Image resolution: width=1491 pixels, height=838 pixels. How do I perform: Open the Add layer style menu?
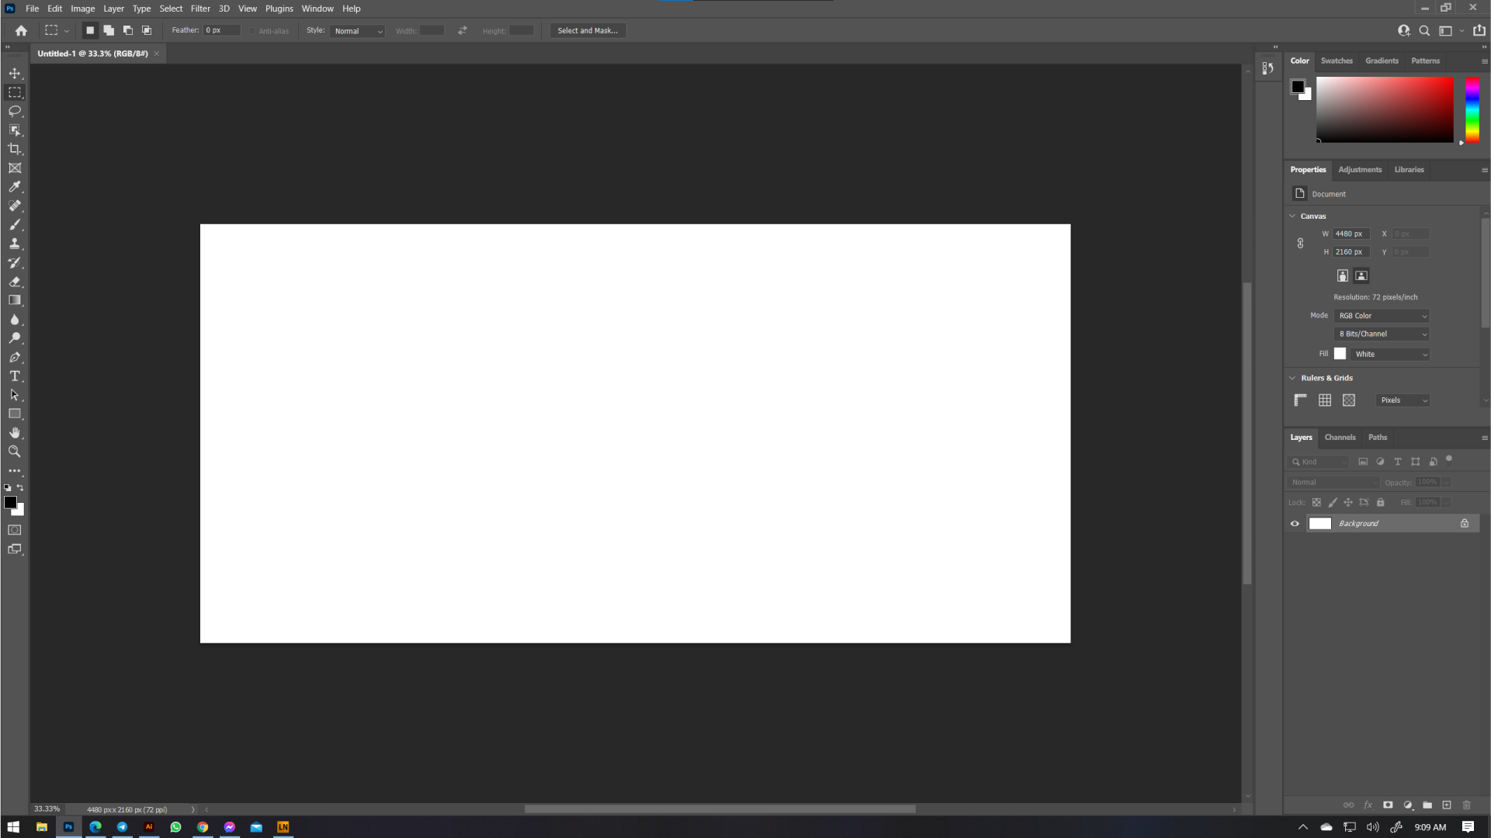1368,805
